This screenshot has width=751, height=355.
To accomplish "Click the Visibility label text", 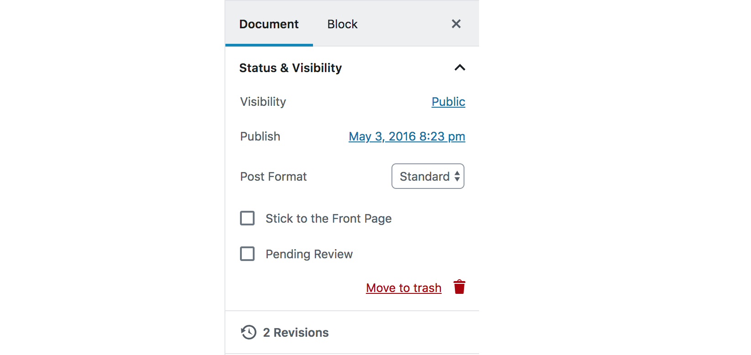I will (x=263, y=102).
